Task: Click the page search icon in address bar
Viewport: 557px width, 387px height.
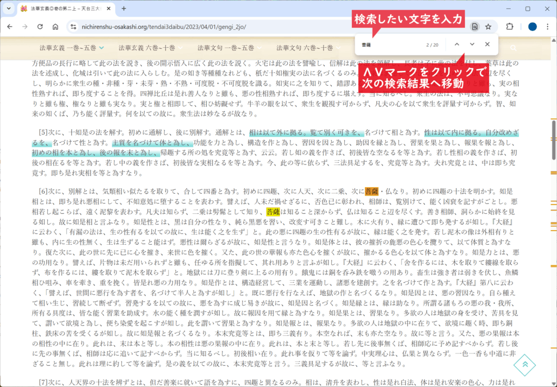Action: point(475,27)
